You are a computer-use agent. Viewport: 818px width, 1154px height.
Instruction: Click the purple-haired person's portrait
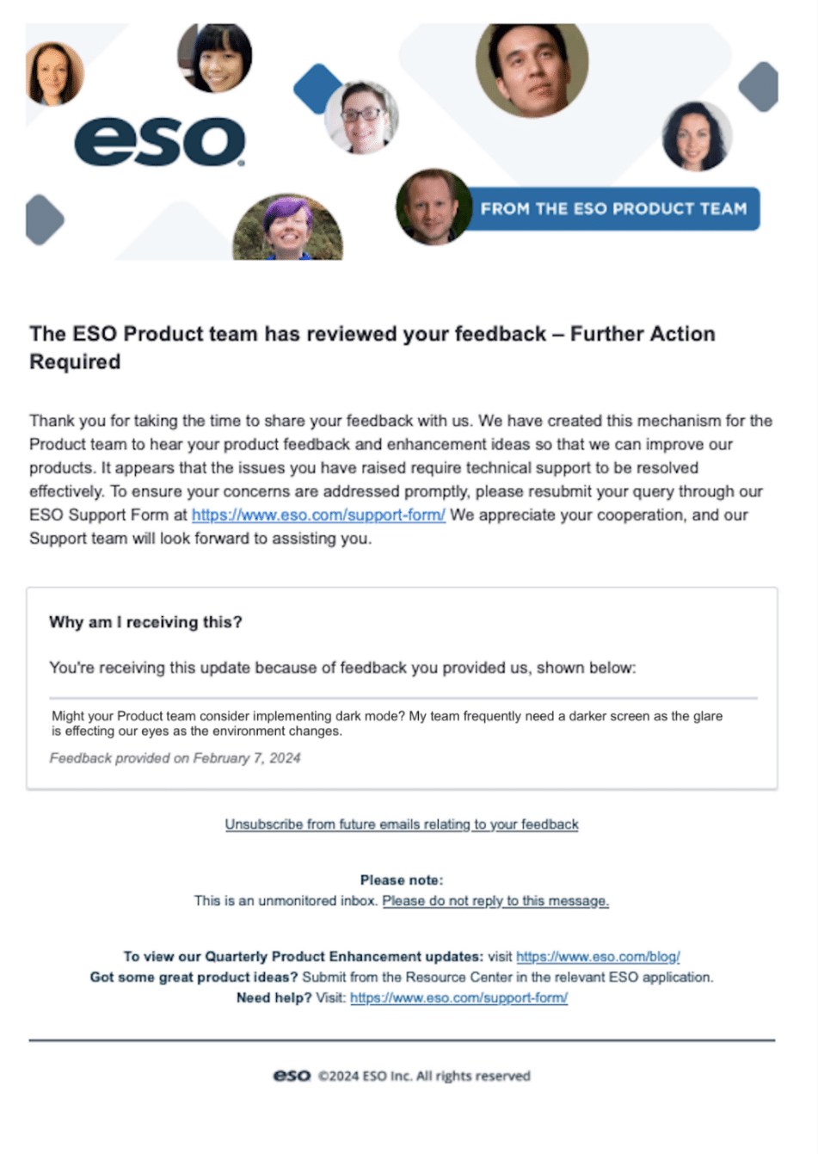coord(288,227)
